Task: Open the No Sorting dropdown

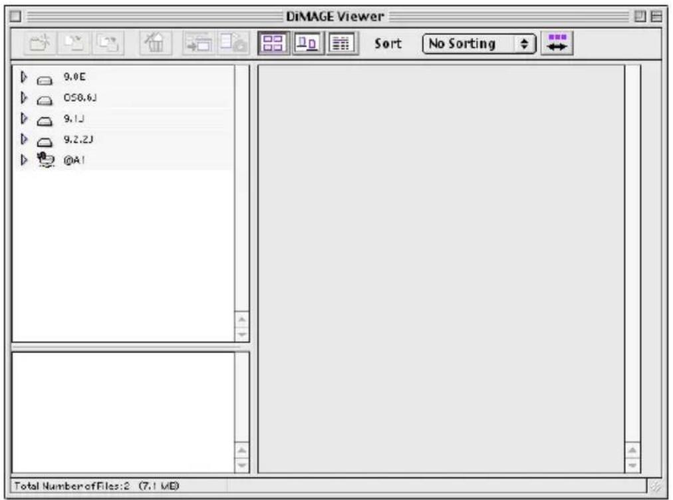Action: click(479, 44)
